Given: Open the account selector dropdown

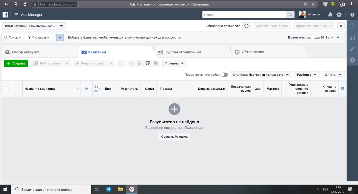Looking at the screenshot, I should (x=34, y=26).
